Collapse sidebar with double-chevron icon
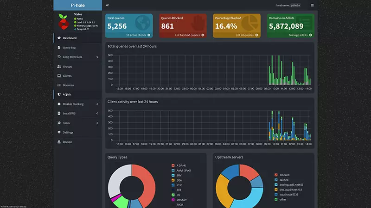 point(107,5)
